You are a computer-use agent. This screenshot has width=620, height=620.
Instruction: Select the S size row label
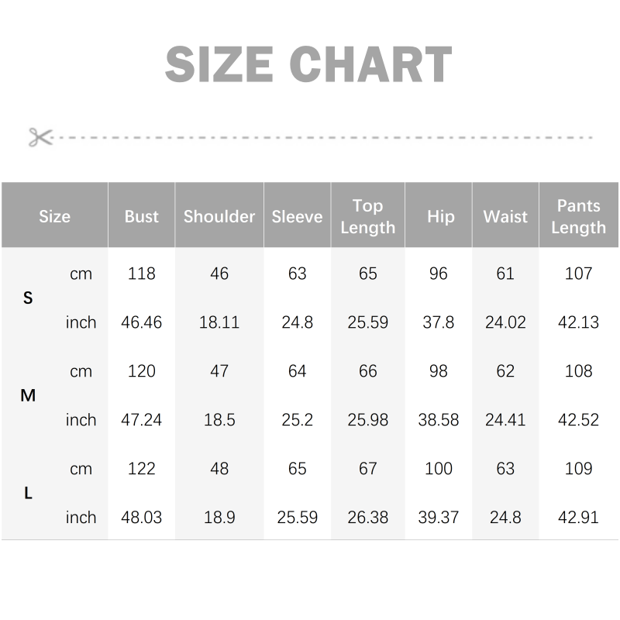29,298
